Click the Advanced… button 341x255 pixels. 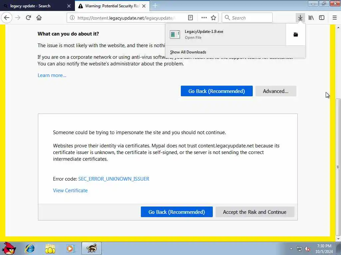pos(276,91)
